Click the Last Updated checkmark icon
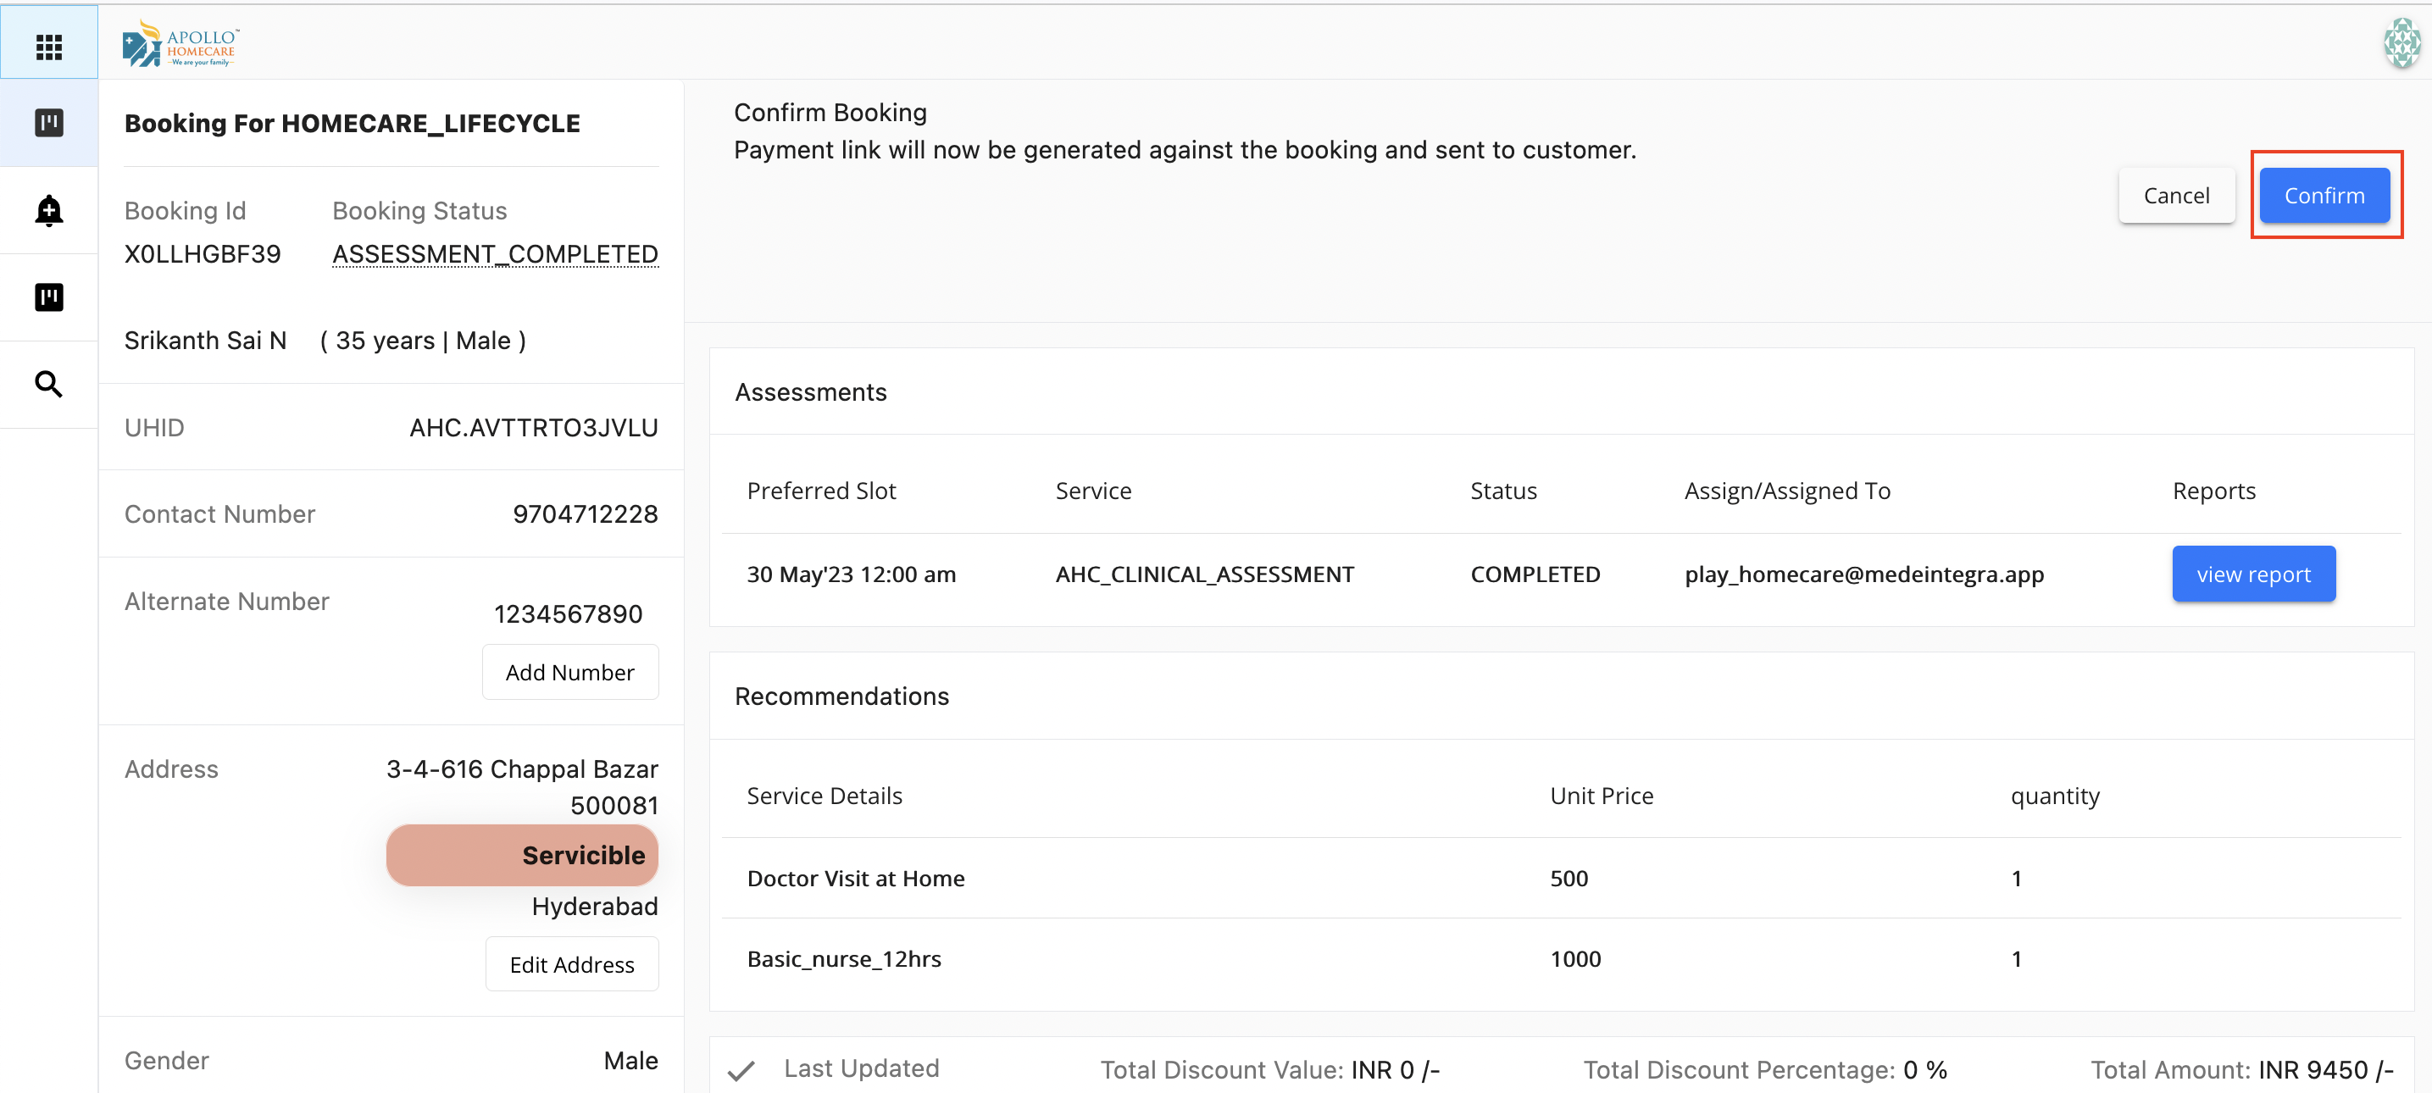The height and width of the screenshot is (1093, 2432). click(x=741, y=1069)
